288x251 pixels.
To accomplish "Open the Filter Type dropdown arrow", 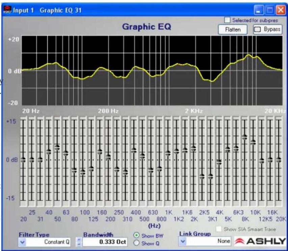I will [x=22, y=242].
